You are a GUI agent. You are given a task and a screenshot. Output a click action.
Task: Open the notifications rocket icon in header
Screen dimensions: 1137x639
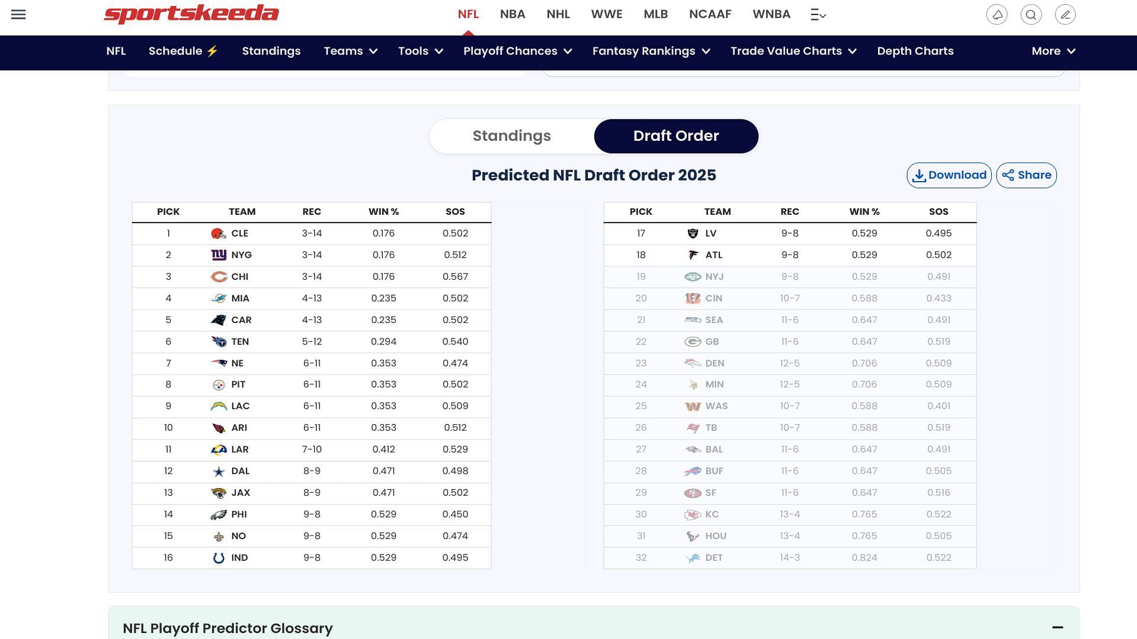pos(997,15)
